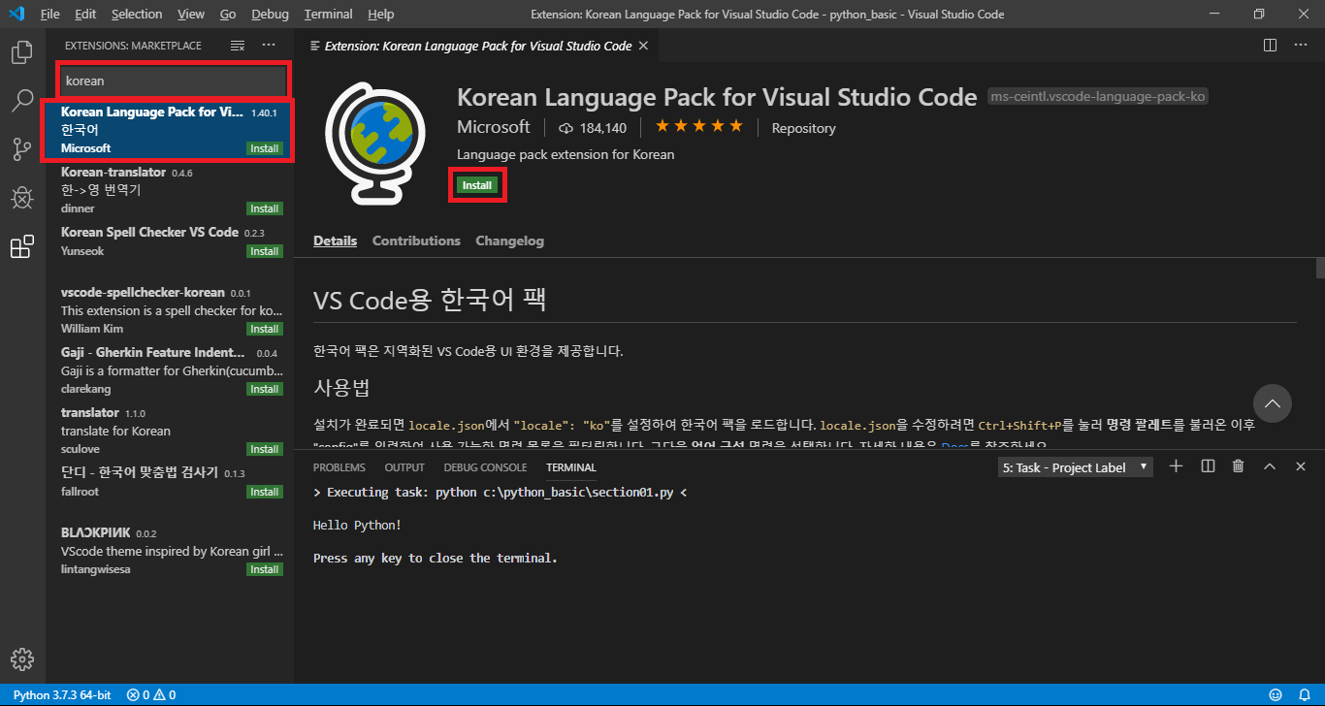Add a new terminal with plus icon

click(1176, 466)
